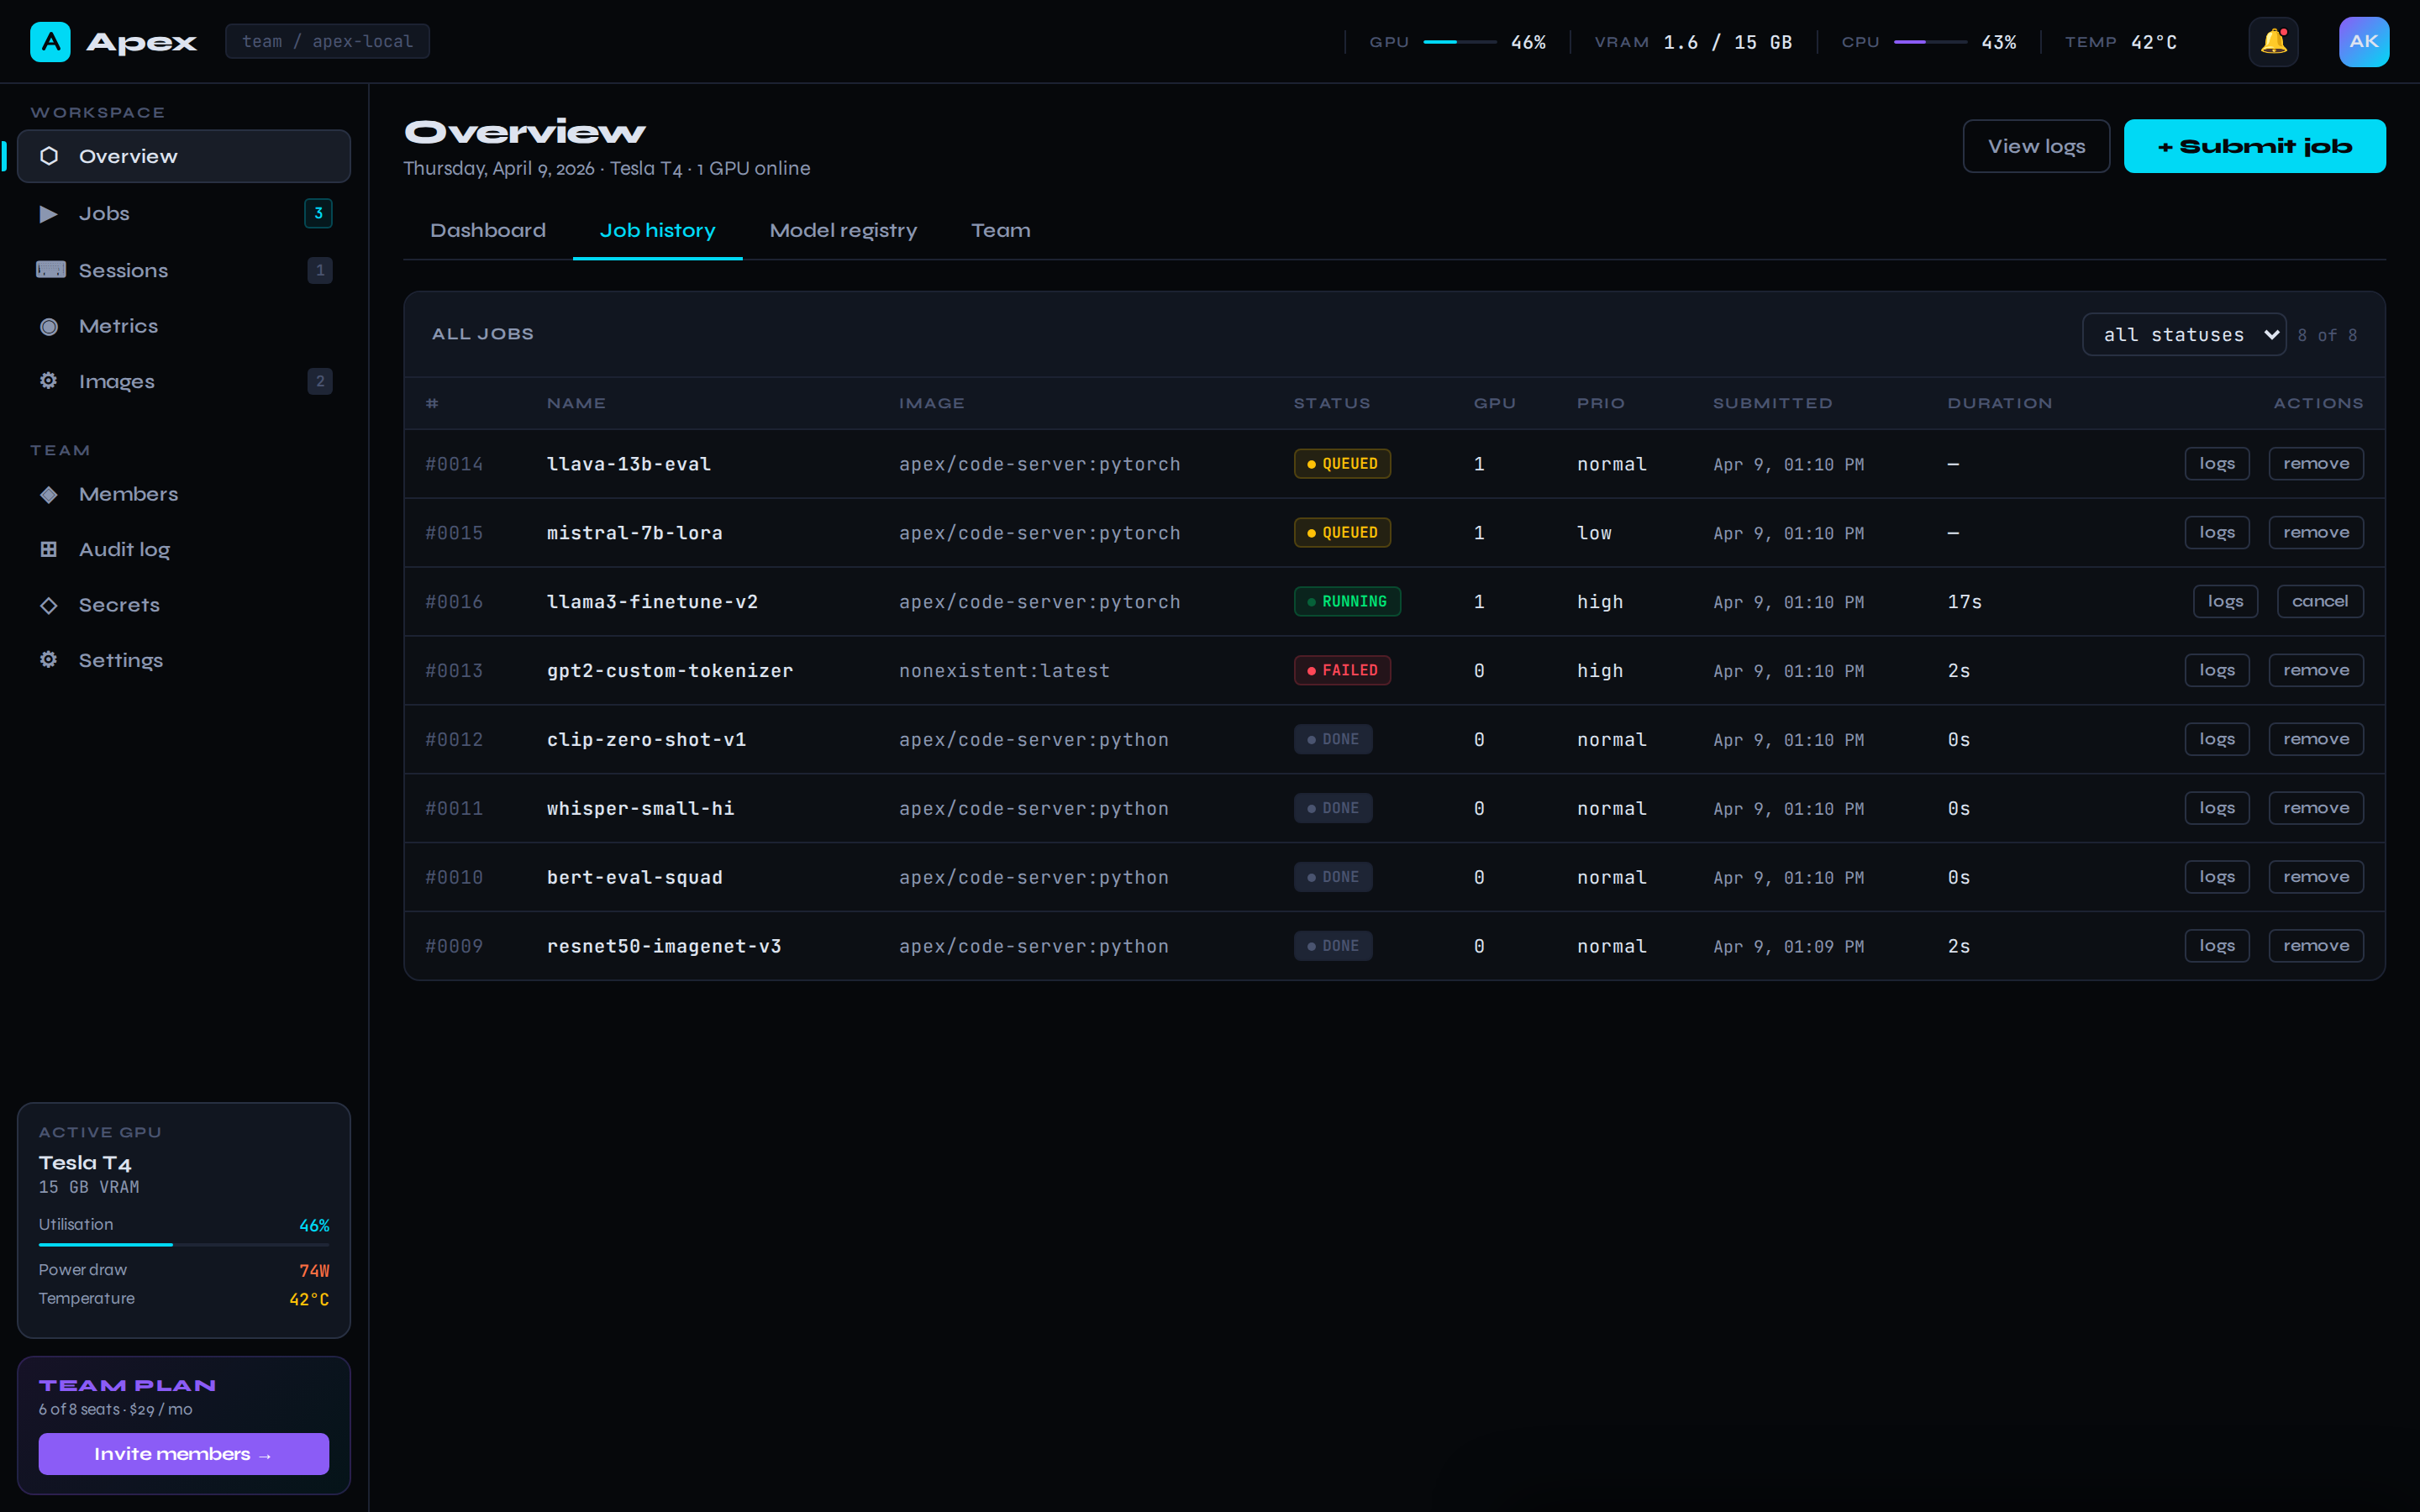2420x1512 pixels.
Task: Click the notification bell icon
Action: (x=2273, y=42)
